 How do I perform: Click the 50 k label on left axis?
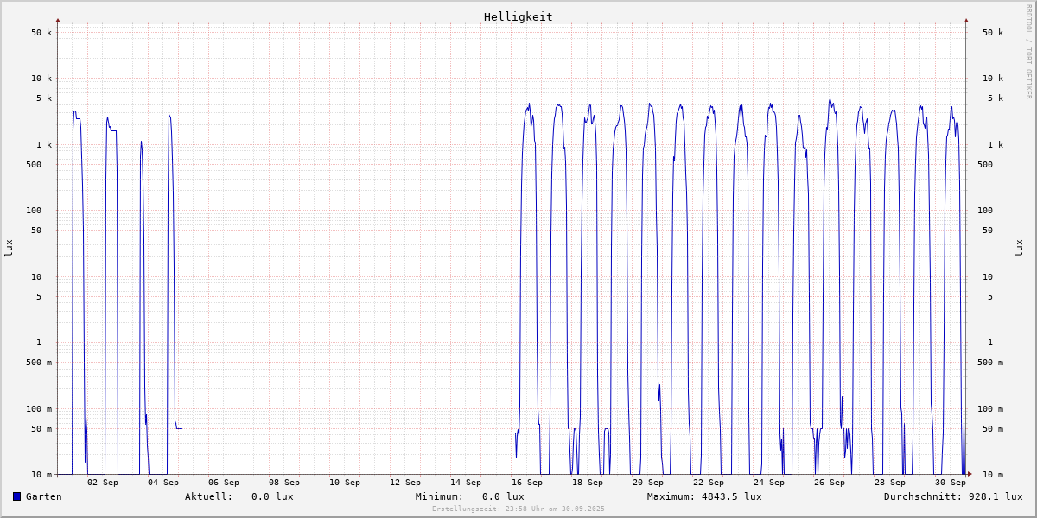click(x=41, y=33)
